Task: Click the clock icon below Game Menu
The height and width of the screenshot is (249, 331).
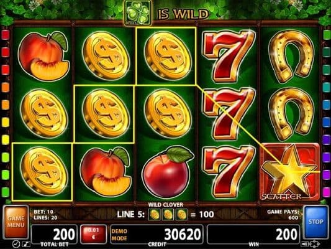Action: 16,244
